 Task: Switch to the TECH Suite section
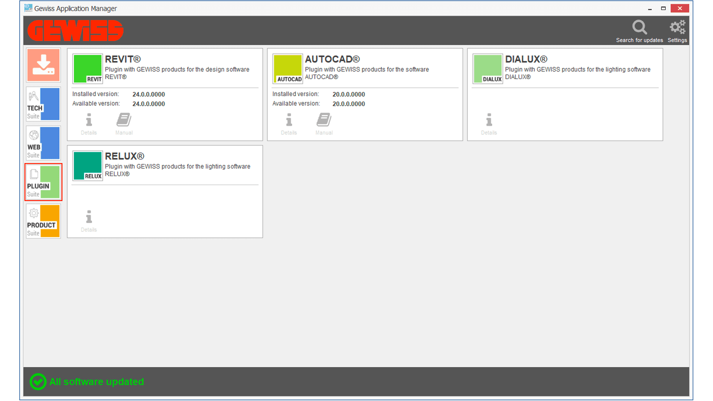pyautogui.click(x=43, y=104)
